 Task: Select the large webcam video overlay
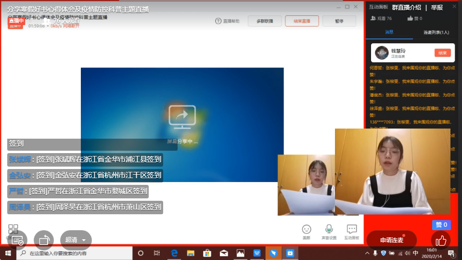coord(393,171)
